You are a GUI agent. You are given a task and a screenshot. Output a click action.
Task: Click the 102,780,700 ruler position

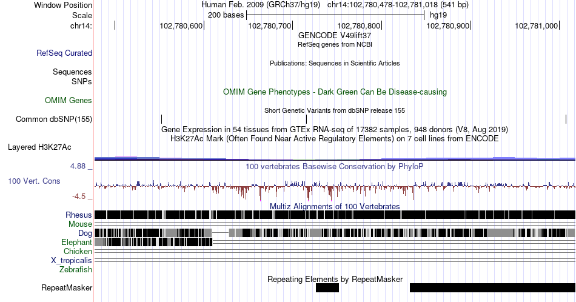pos(270,25)
